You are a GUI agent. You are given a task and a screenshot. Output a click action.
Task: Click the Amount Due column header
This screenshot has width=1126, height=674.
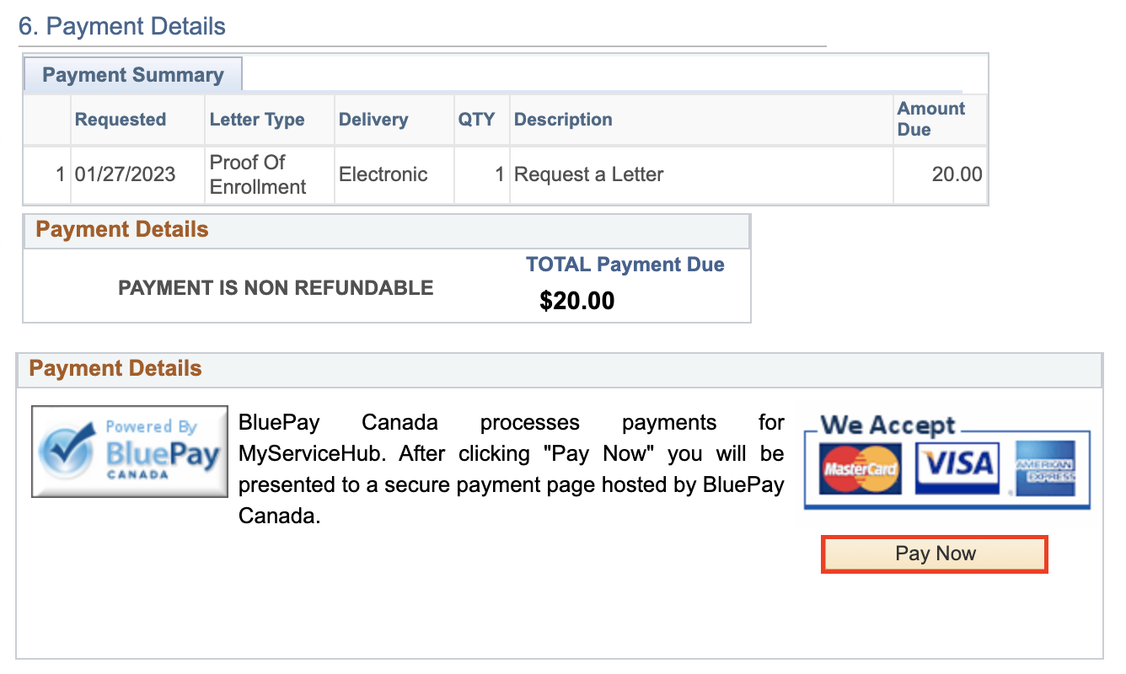click(930, 119)
